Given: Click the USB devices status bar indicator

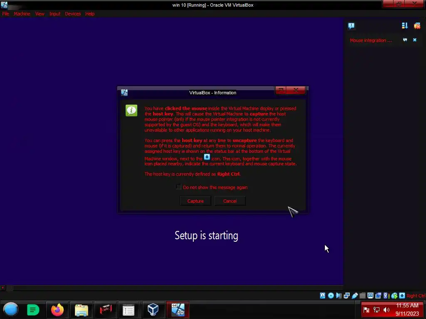Looking at the screenshot, I should click(355, 296).
